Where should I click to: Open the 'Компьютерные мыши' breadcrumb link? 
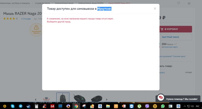point(64,3)
